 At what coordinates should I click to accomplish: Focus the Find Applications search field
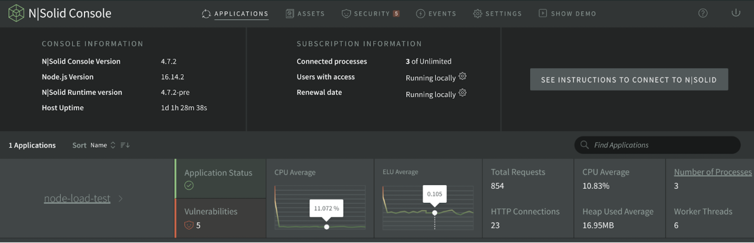[x=657, y=145]
